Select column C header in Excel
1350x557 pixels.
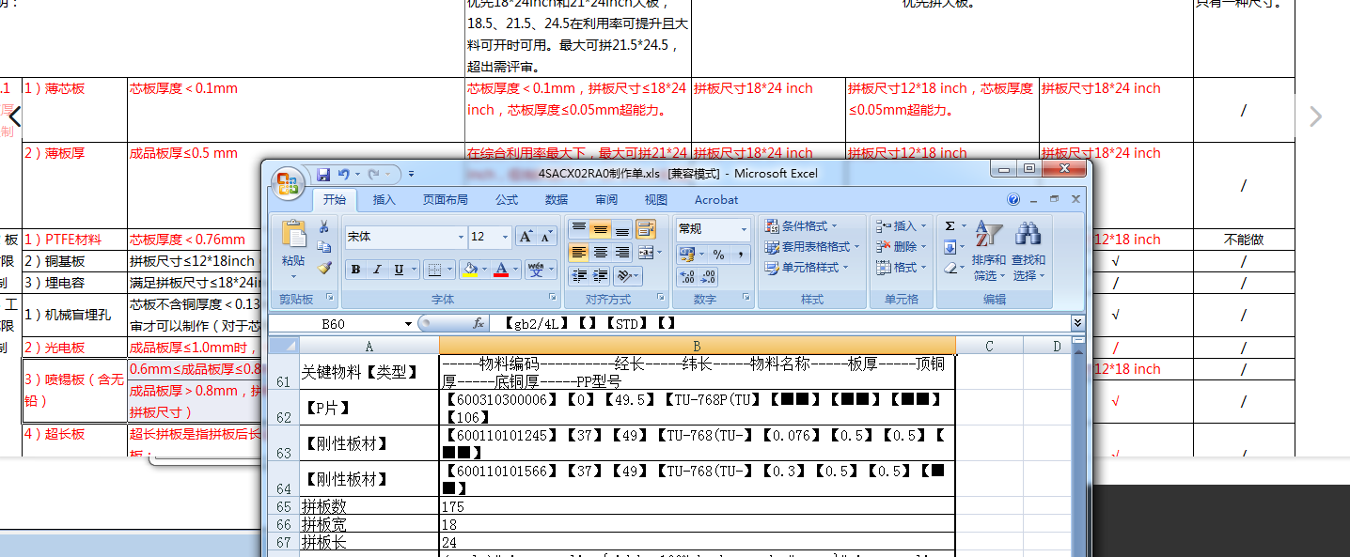coord(989,347)
